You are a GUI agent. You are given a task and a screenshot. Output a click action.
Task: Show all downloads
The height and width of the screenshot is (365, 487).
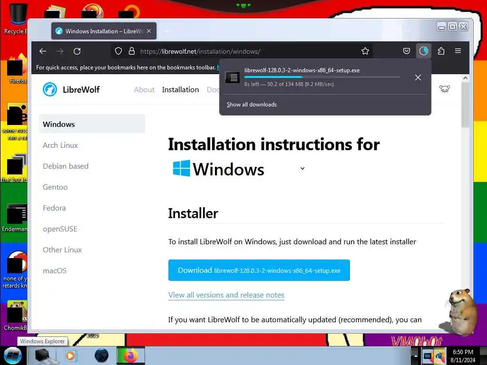(252, 105)
